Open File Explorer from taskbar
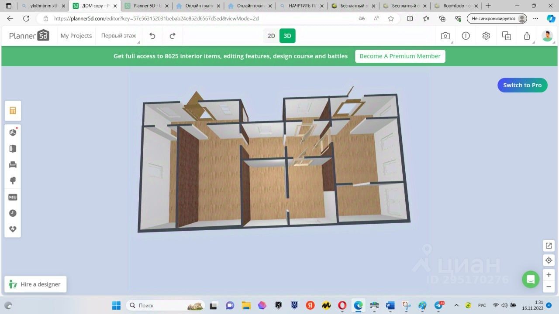The height and width of the screenshot is (314, 559). 246,305
